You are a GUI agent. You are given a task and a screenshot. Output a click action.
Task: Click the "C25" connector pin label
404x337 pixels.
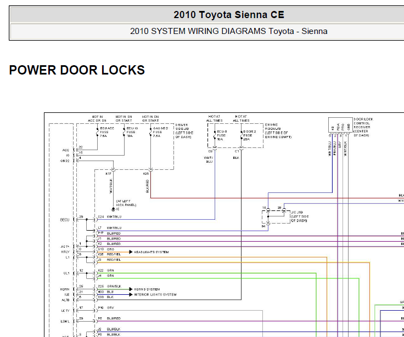point(101,287)
